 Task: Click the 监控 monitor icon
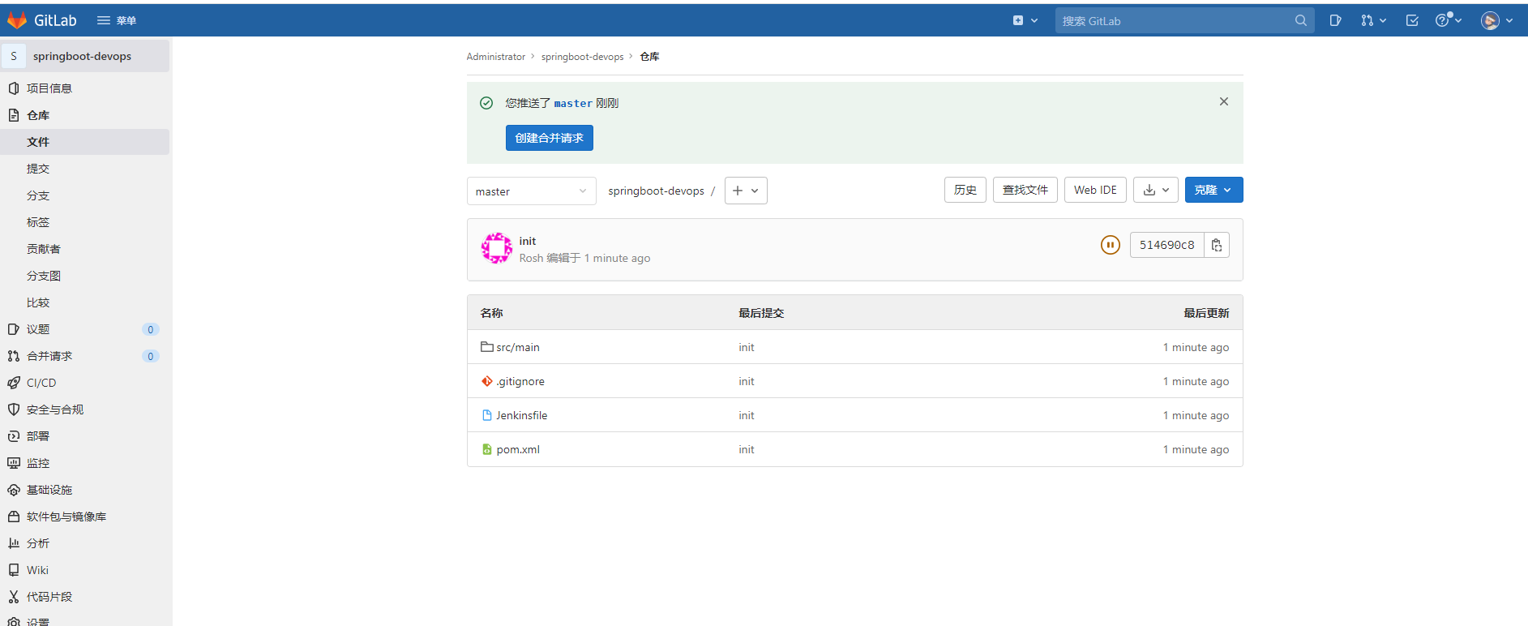pyautogui.click(x=13, y=463)
